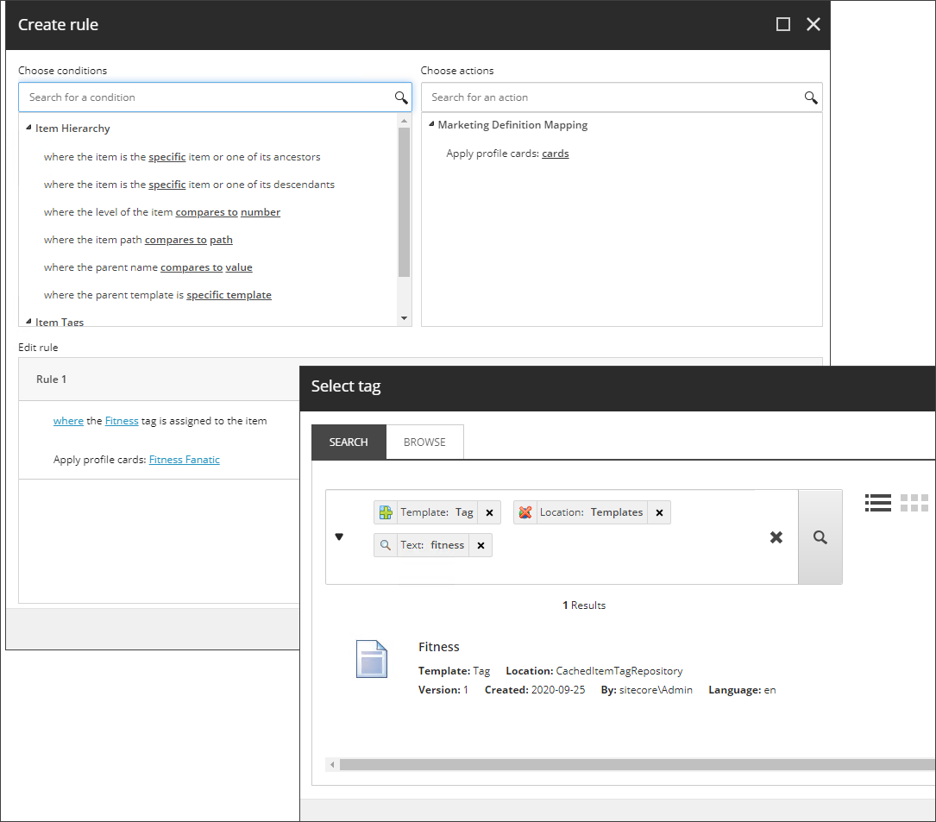This screenshot has width=936, height=822.
Task: Open the facet dropdown triangle in search bar
Action: coord(338,536)
